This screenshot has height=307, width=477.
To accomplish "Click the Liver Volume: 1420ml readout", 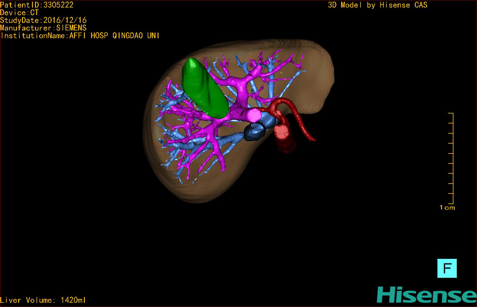I will [43, 300].
